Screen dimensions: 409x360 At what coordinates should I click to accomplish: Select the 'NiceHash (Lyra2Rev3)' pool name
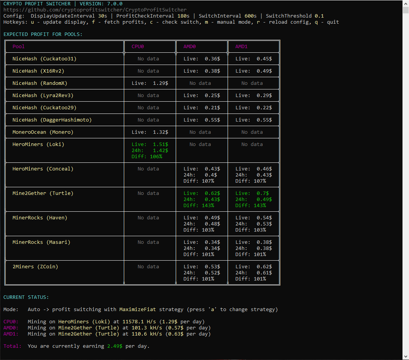pos(43,96)
